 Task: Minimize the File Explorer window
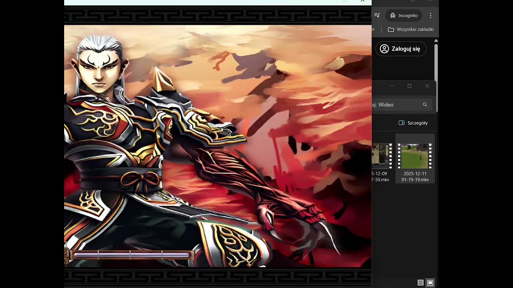click(x=392, y=86)
